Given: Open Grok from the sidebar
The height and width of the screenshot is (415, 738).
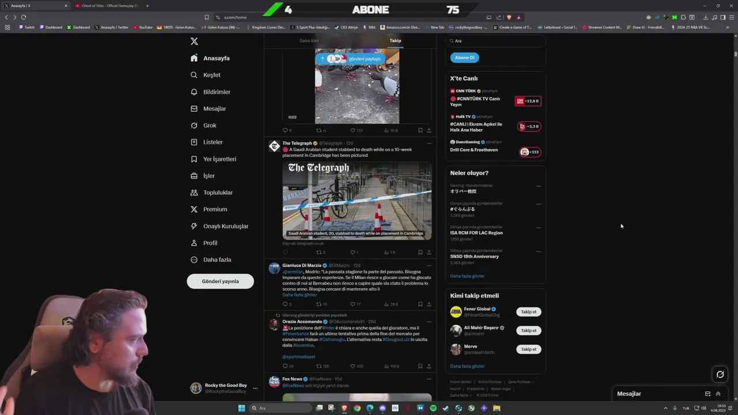Looking at the screenshot, I should tap(204, 125).
